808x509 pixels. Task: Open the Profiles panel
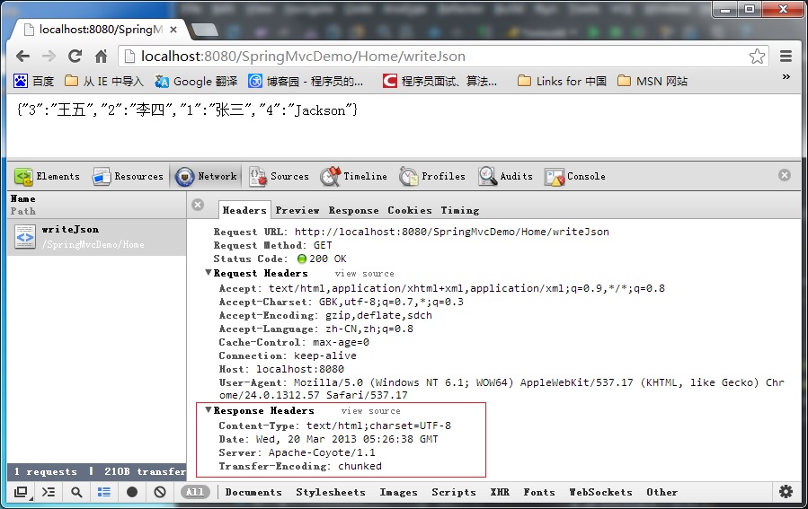[431, 177]
